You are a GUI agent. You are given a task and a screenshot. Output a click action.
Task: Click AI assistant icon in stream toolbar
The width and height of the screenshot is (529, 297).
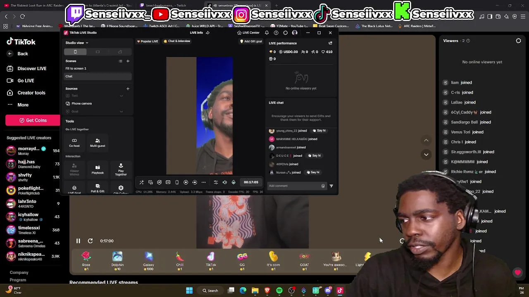[x=159, y=182]
